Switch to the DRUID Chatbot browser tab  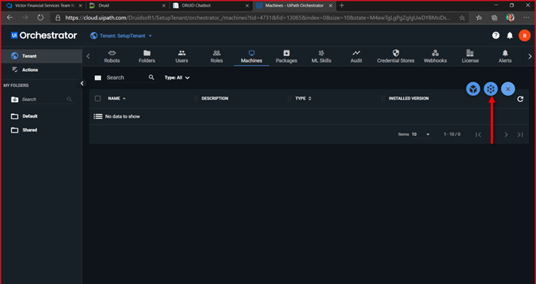[211, 5]
